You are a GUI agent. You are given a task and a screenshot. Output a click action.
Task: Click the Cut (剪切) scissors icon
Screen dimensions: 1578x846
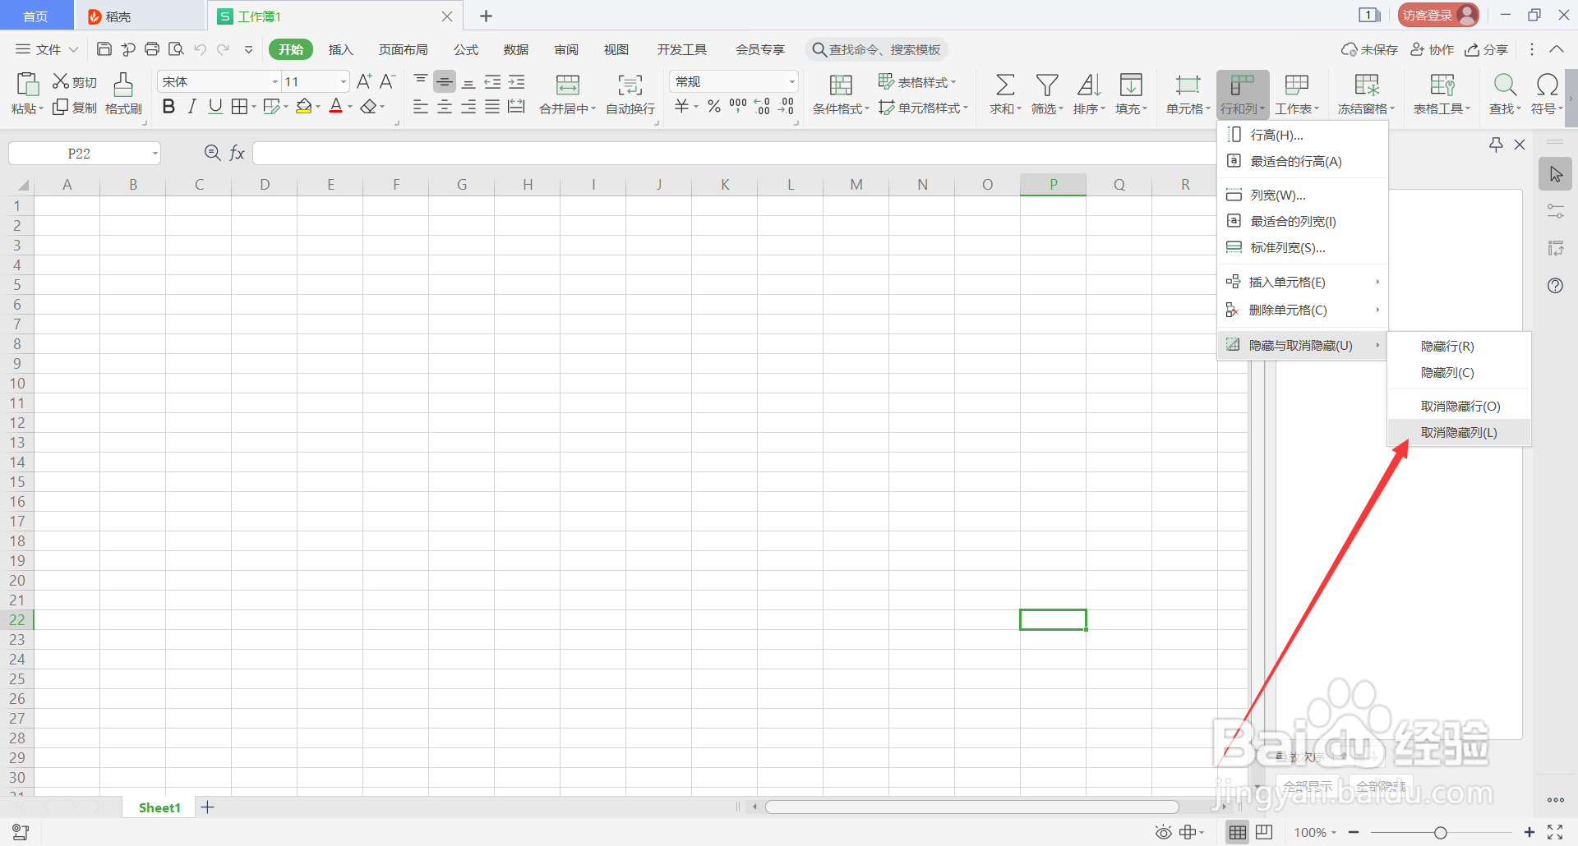click(61, 81)
